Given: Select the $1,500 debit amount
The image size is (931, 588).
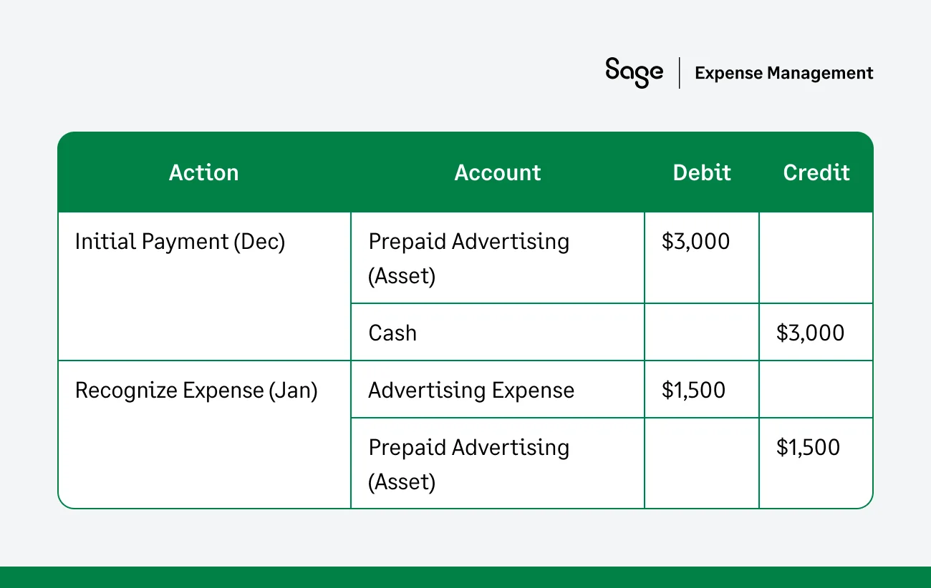Looking at the screenshot, I should (693, 391).
